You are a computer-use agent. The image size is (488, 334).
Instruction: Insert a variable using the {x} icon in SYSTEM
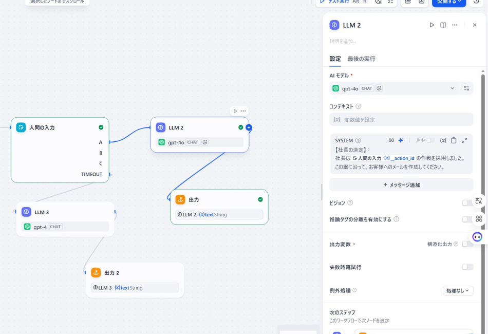pos(443,140)
